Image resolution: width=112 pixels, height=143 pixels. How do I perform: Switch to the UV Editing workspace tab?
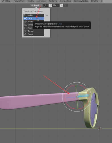click(6, 1)
